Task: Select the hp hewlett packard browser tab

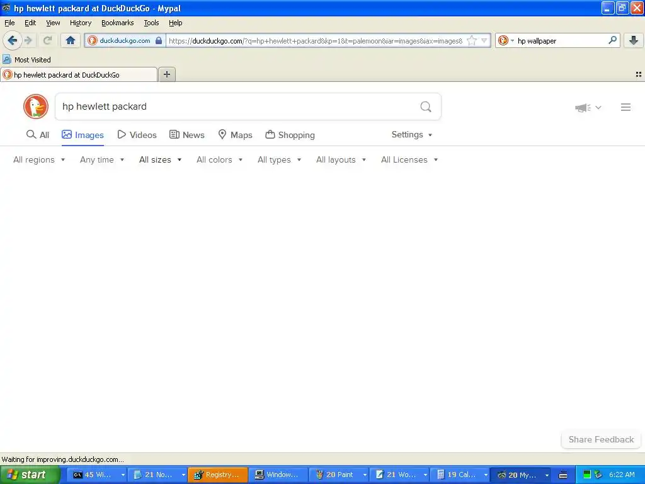Action: tap(79, 74)
